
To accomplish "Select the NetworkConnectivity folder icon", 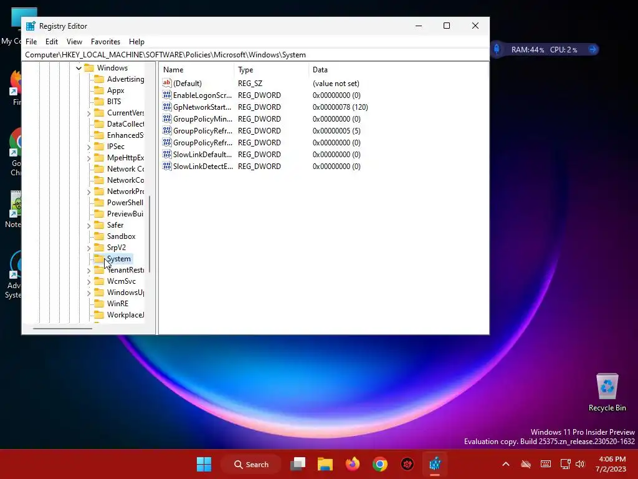I will 99,180.
